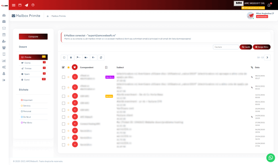
Task: Click the Șterge filtru button
Action: 261,47
